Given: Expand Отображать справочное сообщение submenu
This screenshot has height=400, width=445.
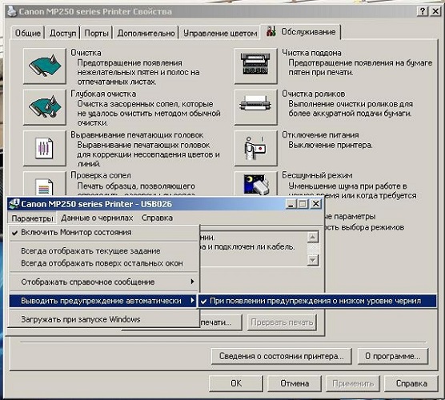Looking at the screenshot, I should [x=104, y=282].
